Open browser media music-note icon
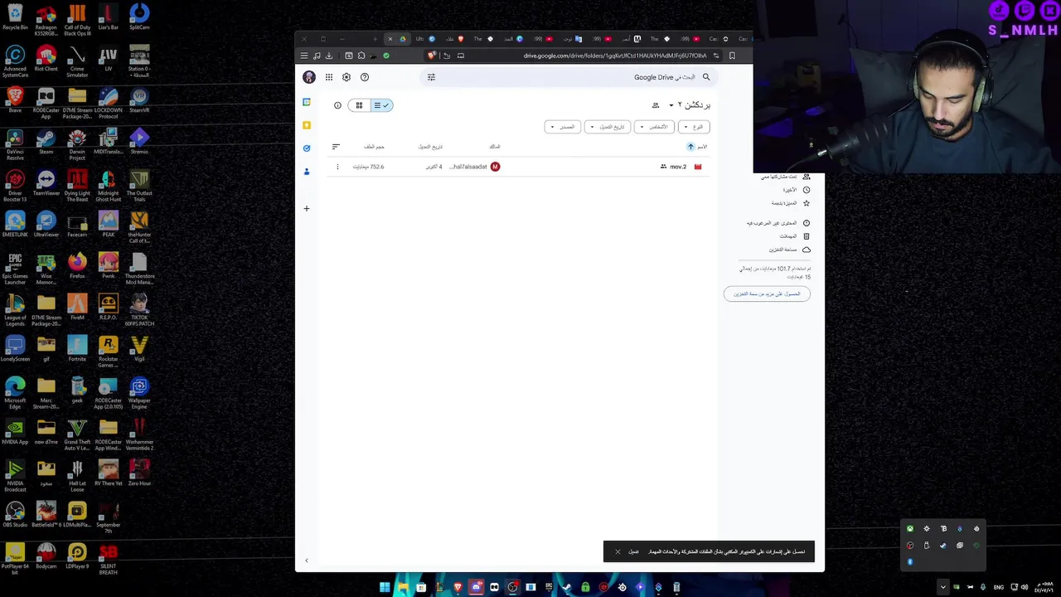The height and width of the screenshot is (597, 1061). pos(317,56)
